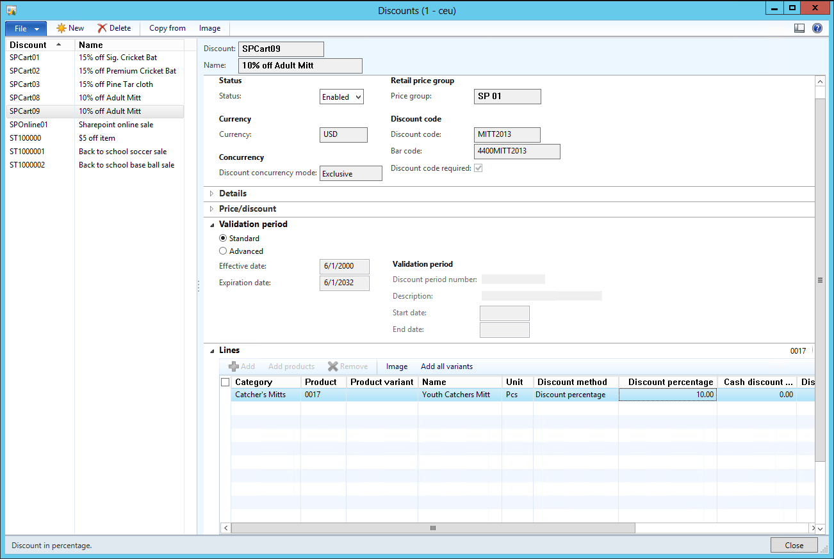Click the Remove X icon in Lines
The width and height of the screenshot is (834, 559).
click(x=332, y=366)
